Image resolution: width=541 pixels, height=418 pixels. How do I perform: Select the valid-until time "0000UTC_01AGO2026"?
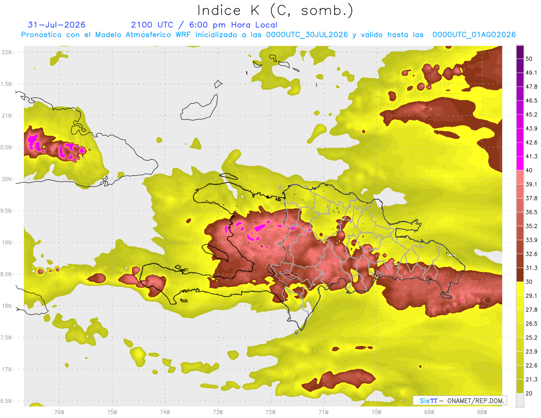[x=474, y=35]
